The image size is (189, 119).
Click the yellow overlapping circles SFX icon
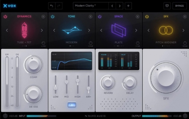pyautogui.click(x=166, y=30)
